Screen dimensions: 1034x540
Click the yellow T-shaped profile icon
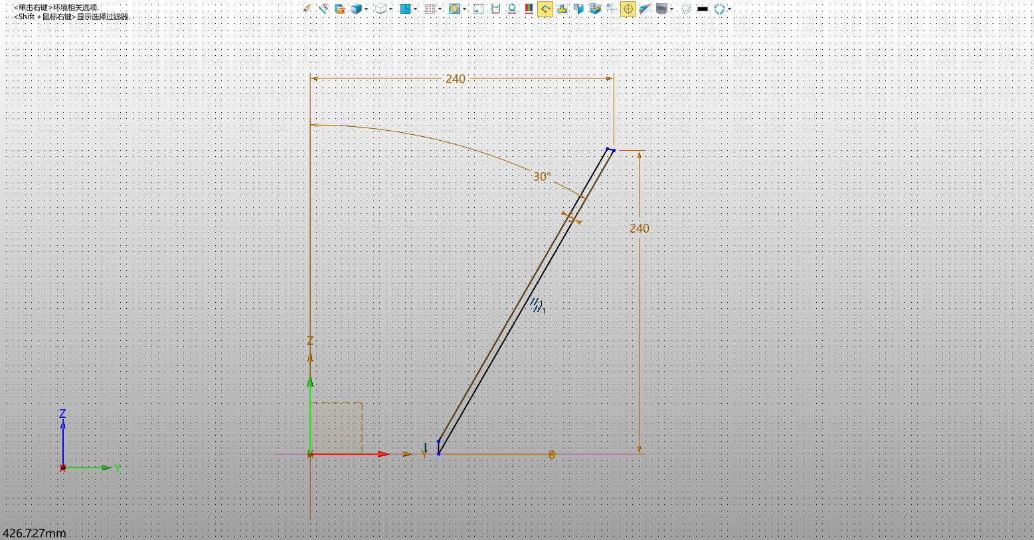(x=562, y=9)
